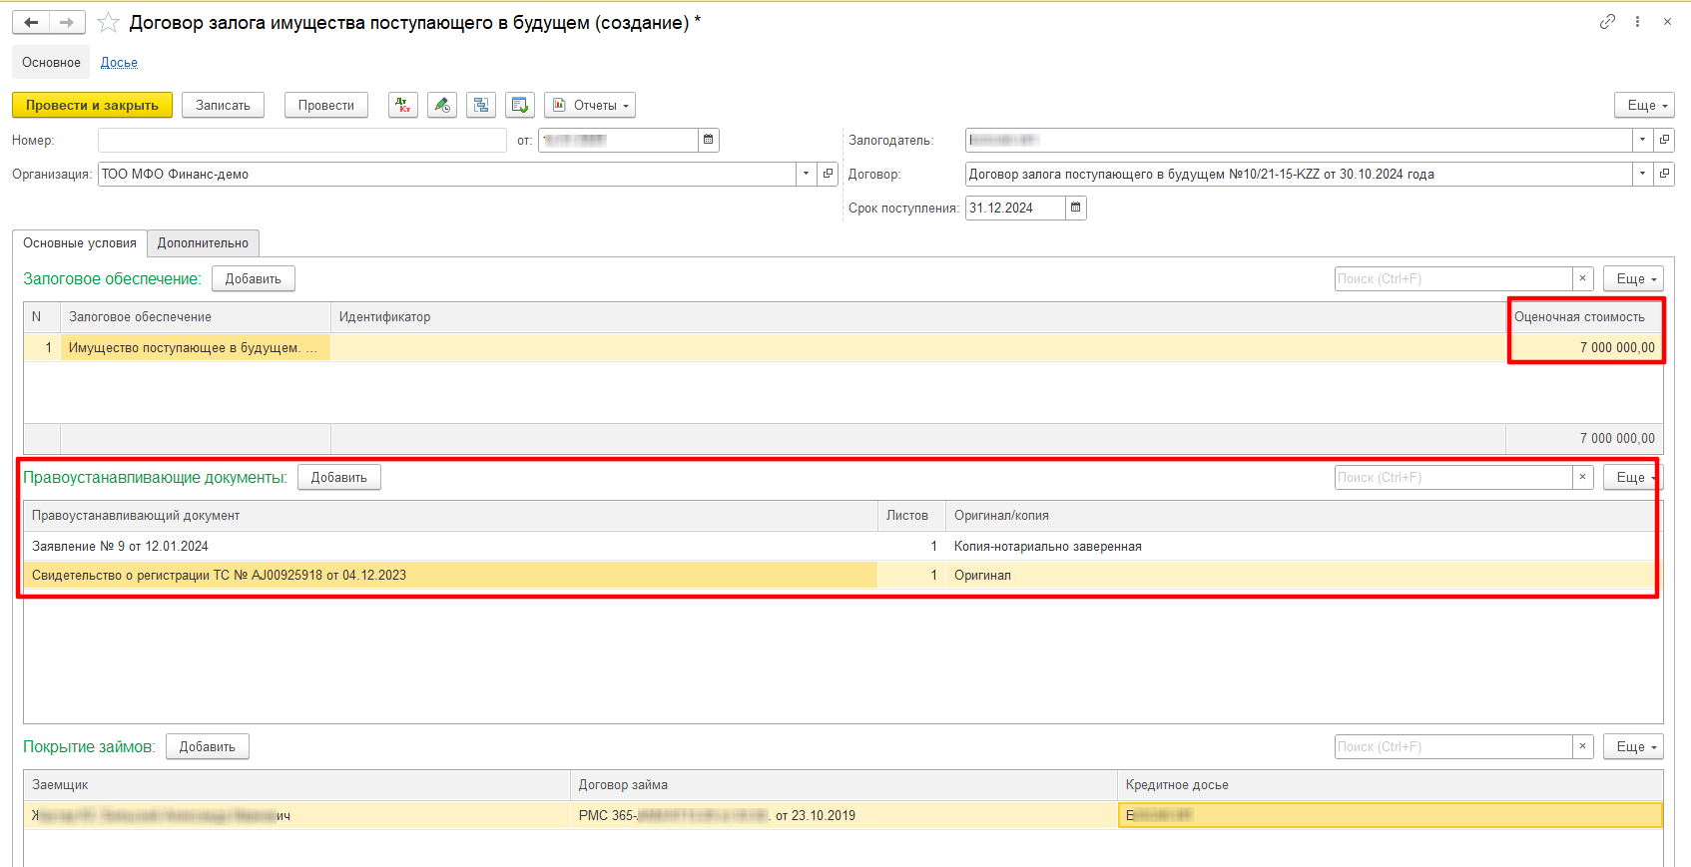Click the Записать button
The height and width of the screenshot is (867, 1691).
point(223,105)
